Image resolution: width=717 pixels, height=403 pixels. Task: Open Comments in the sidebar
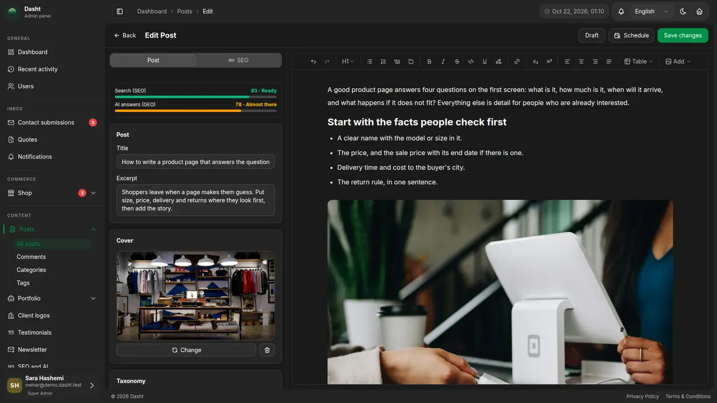31,257
